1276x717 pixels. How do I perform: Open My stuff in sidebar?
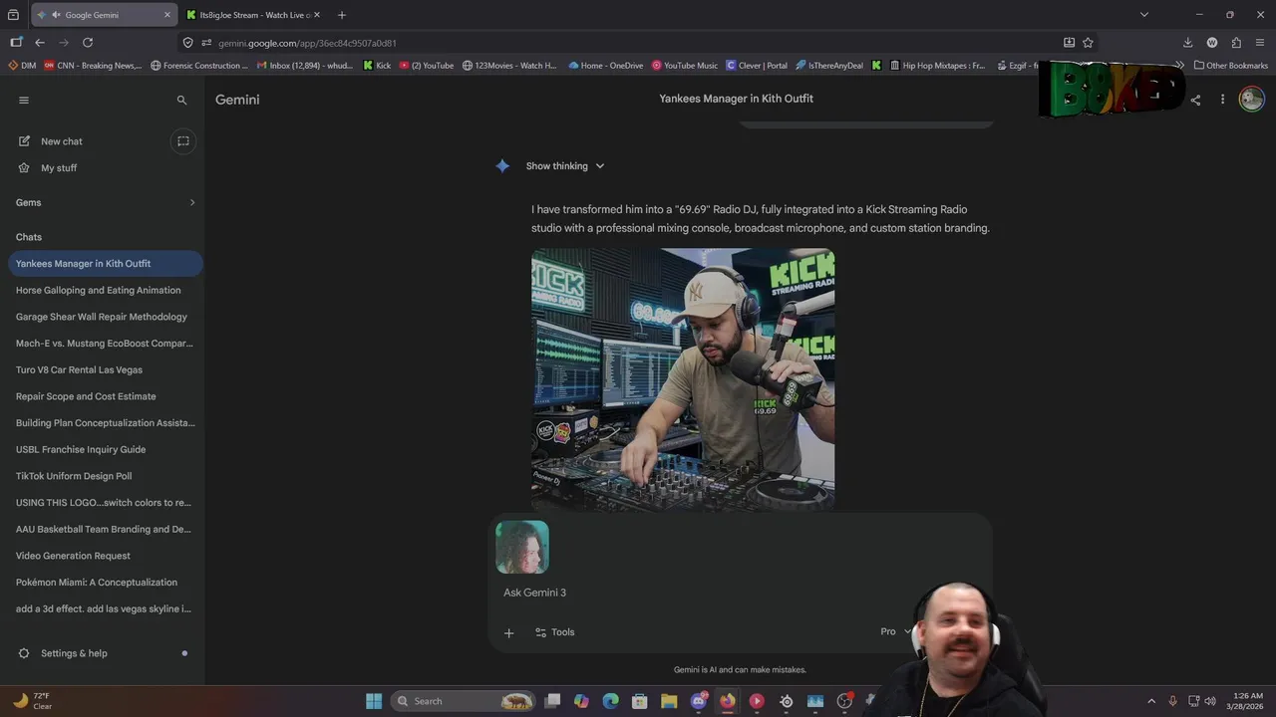click(x=59, y=168)
